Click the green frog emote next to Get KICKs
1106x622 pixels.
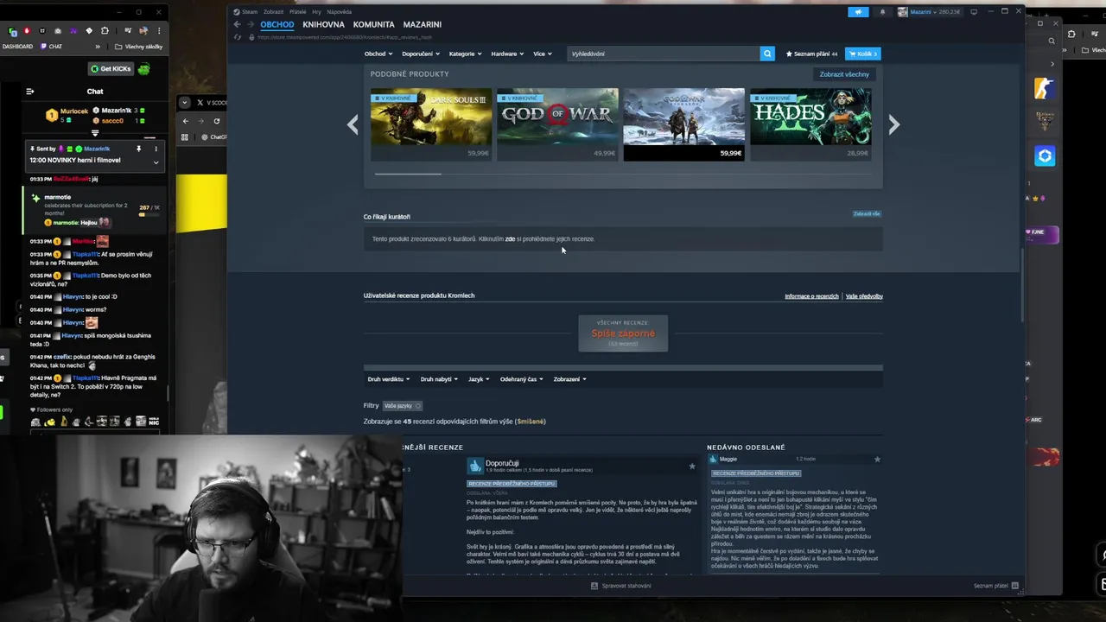143,69
